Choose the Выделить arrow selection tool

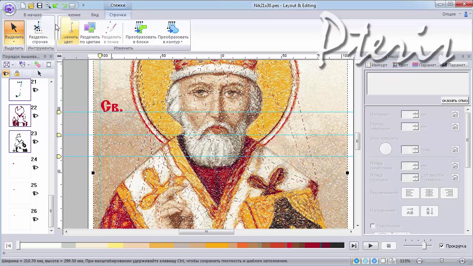[x=14, y=32]
